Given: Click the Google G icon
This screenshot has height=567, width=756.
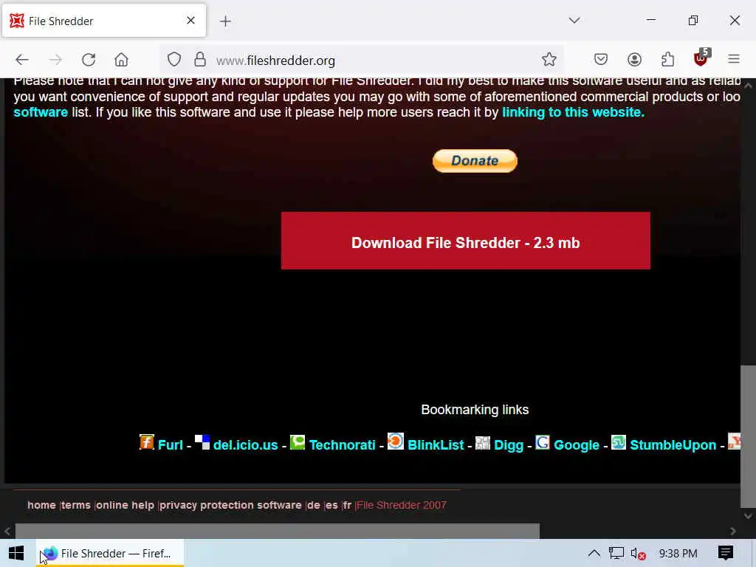Looking at the screenshot, I should (x=543, y=442).
